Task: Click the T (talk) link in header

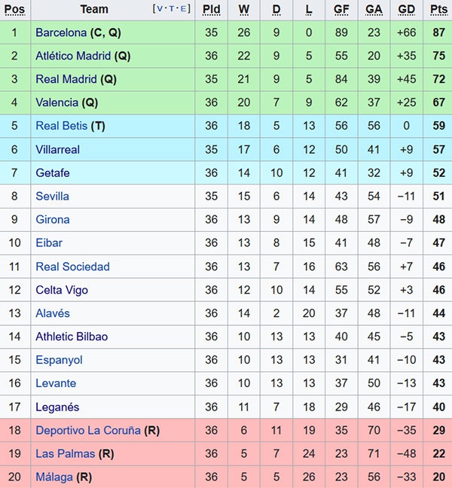Action: pos(172,9)
